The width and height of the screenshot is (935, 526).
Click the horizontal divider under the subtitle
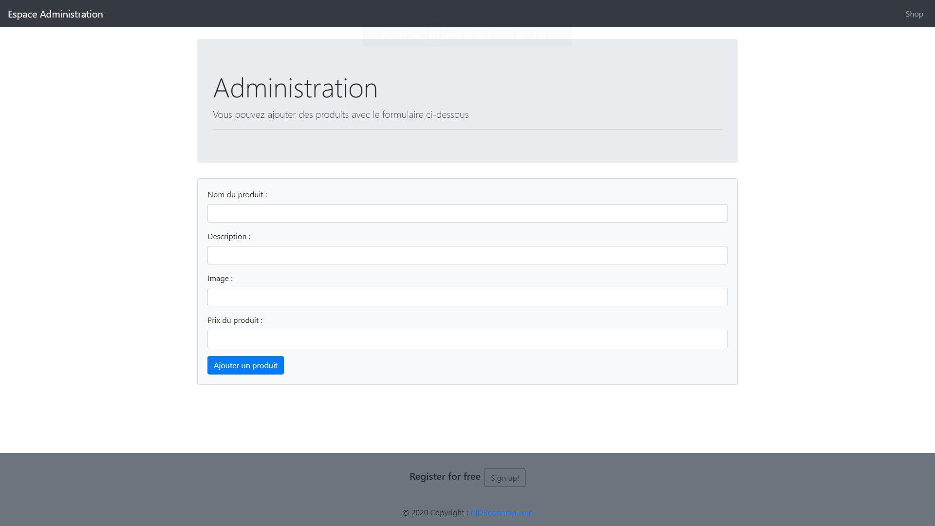point(467,130)
